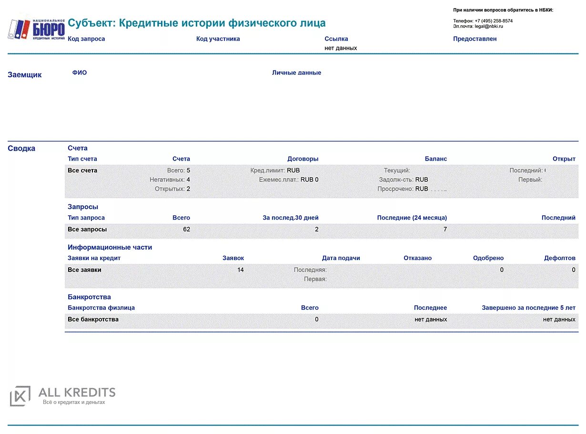Click 'Информационные части' subsection title
Screen dimensions: 586x434
click(x=110, y=248)
